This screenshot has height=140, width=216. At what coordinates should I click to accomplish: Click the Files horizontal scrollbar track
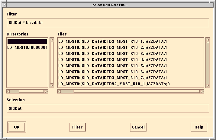tap(136, 91)
